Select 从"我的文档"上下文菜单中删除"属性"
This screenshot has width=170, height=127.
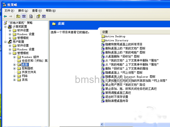tap(132, 61)
